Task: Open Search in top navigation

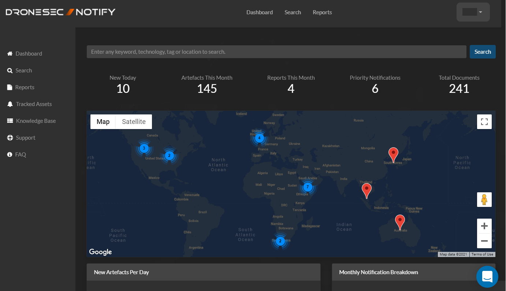Action: pyautogui.click(x=293, y=12)
